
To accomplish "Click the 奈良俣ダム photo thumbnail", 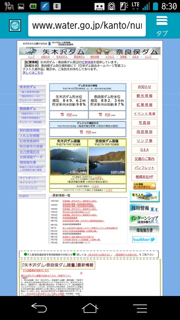I will pos(107,161).
